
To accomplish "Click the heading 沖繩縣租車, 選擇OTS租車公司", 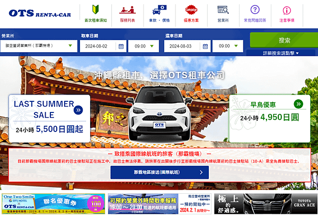I will pyautogui.click(x=160, y=75).
